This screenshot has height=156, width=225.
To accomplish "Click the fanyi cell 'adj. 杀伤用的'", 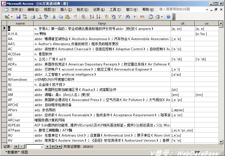I will 102,110.
